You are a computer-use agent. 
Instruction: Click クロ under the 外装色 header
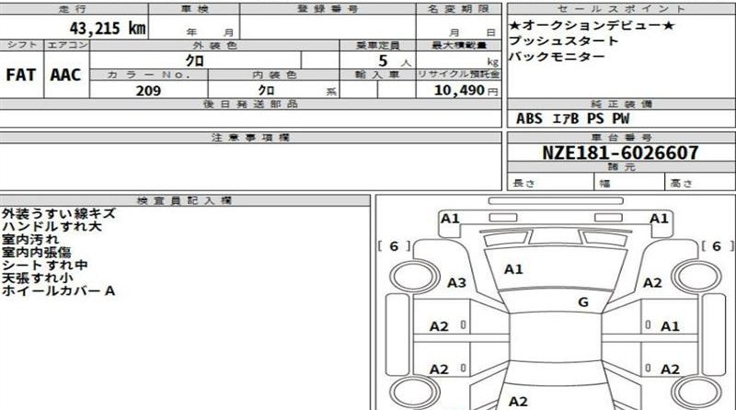pyautogui.click(x=195, y=61)
